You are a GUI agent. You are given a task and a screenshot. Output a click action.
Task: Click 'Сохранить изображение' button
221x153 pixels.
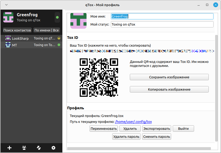click(x=169, y=77)
